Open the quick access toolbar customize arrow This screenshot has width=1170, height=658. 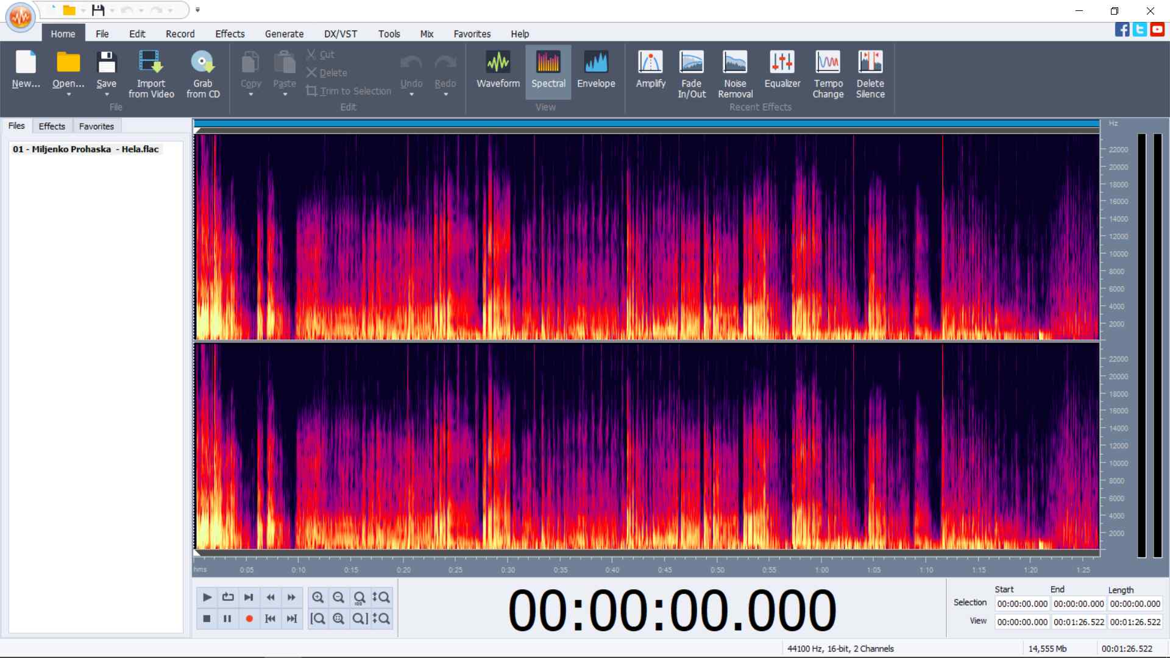point(197,10)
